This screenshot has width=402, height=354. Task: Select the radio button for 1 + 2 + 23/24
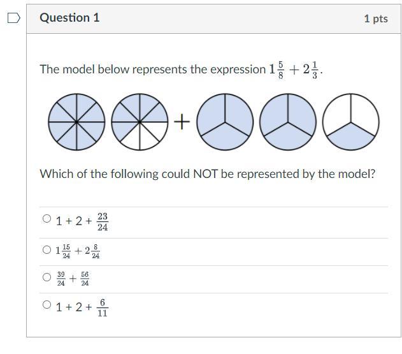(47, 219)
